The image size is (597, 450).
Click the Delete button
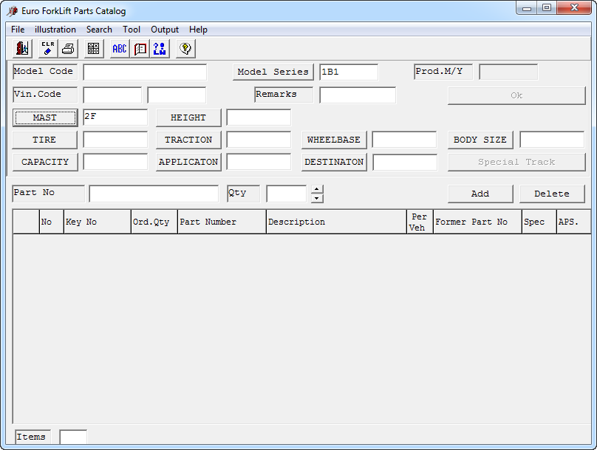click(552, 194)
